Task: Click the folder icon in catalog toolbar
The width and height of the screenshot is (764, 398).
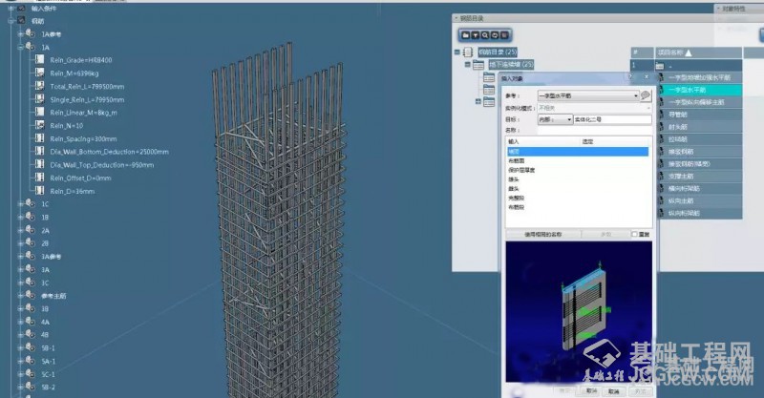Action: (x=466, y=33)
